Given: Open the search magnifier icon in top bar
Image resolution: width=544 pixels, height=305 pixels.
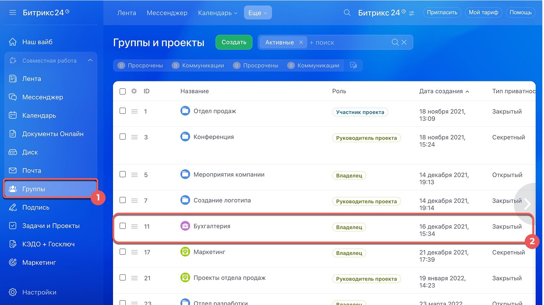Looking at the screenshot, I should (347, 13).
